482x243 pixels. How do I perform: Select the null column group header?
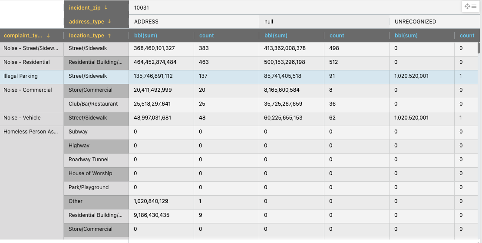click(x=269, y=22)
